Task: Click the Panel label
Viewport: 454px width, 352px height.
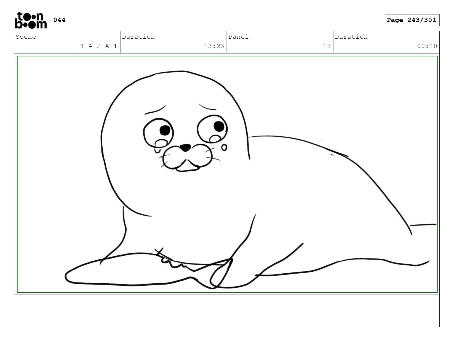Action: [x=239, y=37]
